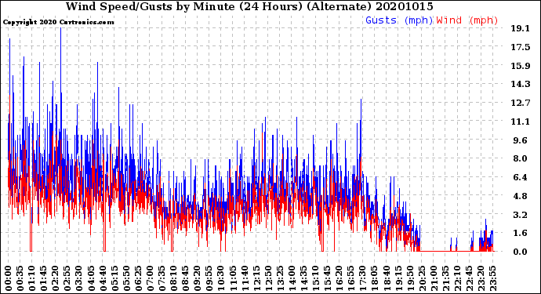541x294 pixels.
Task: Click the 05:50 time label
Action: [x=126, y=278]
